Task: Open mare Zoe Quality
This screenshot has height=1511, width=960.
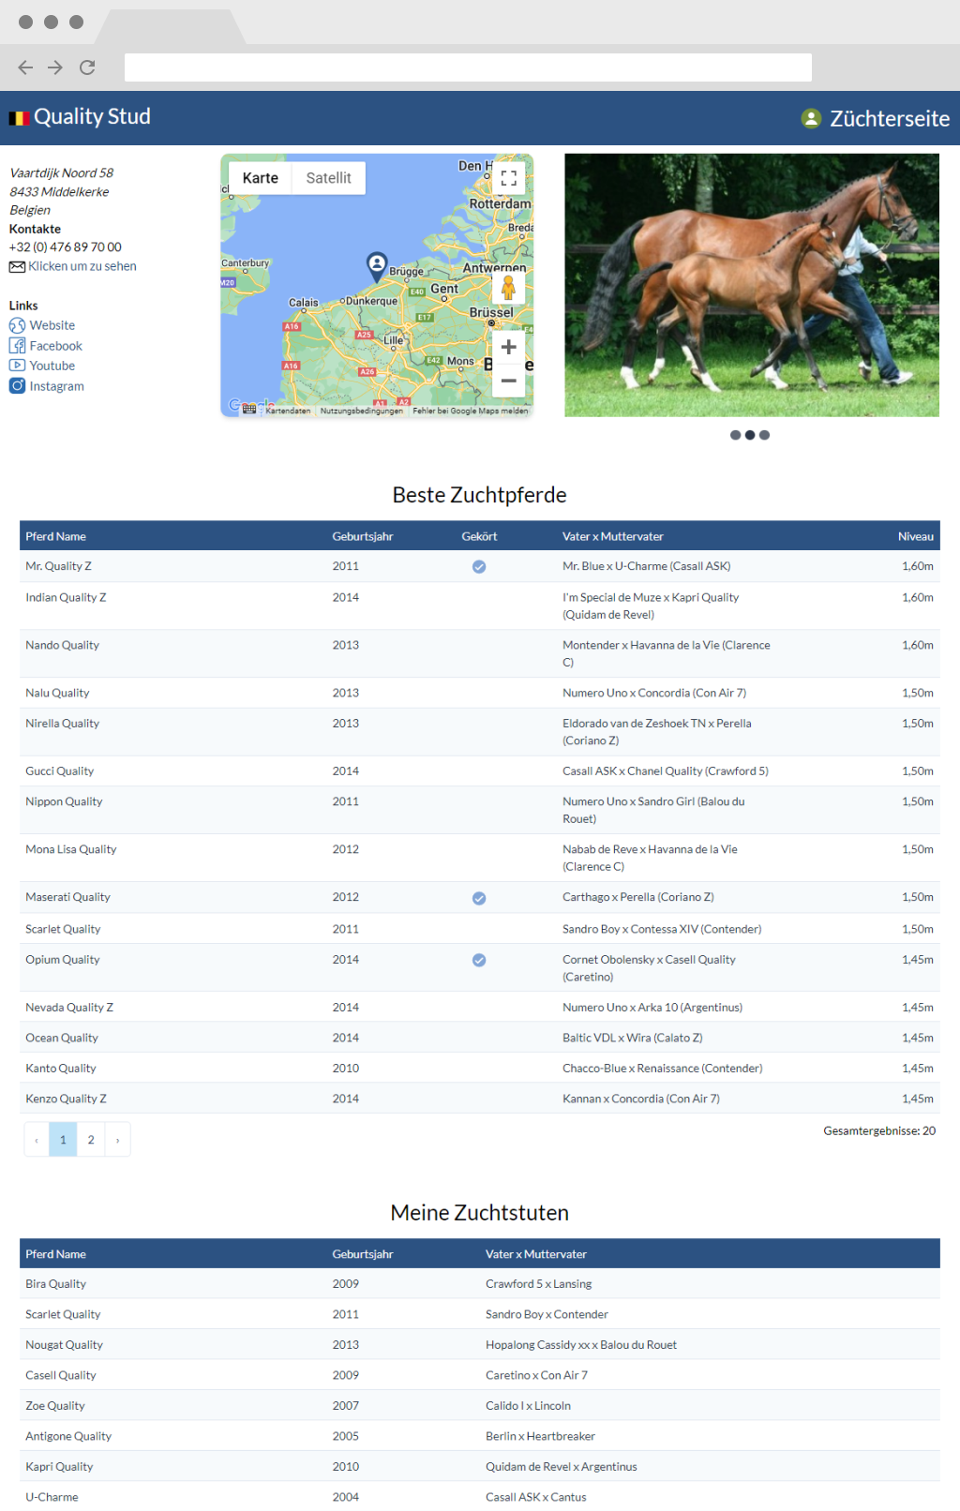Action: (x=54, y=1406)
